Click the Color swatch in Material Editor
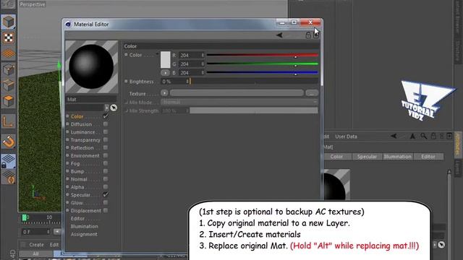Screen dimensions: 463x260 tap(166, 59)
